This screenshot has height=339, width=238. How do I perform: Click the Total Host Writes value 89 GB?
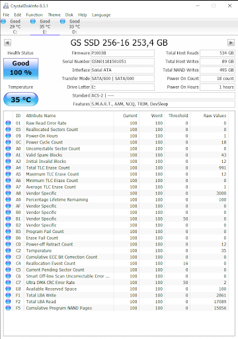tap(218, 62)
